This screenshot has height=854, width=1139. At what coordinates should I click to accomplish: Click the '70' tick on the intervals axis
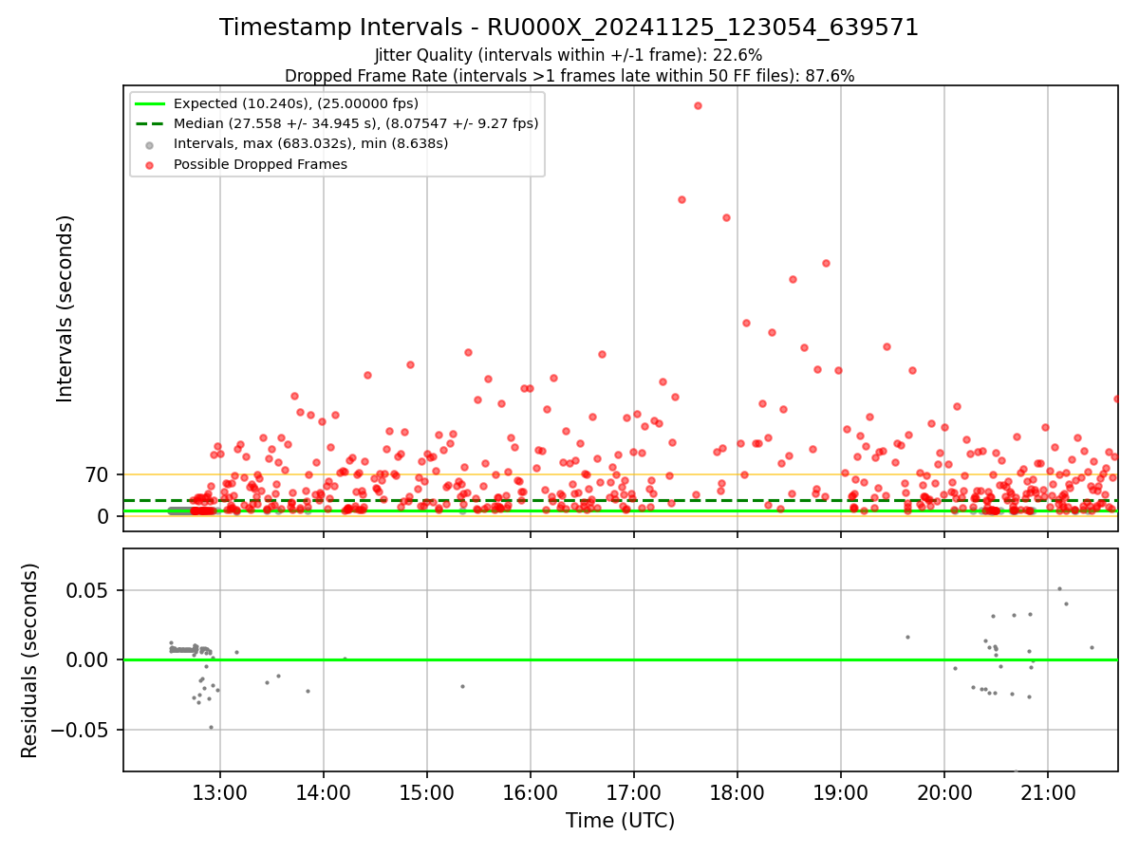(x=99, y=474)
